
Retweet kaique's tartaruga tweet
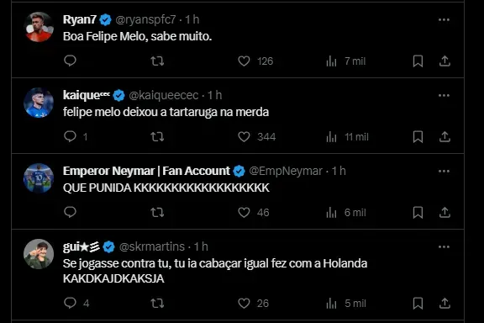[157, 136]
